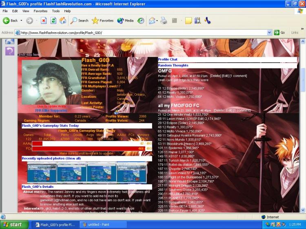The width and height of the screenshot is (306, 229).
Task: Click the address bar URL field
Action: click(143, 33)
